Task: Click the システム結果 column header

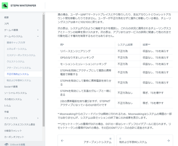Action: click(125, 45)
